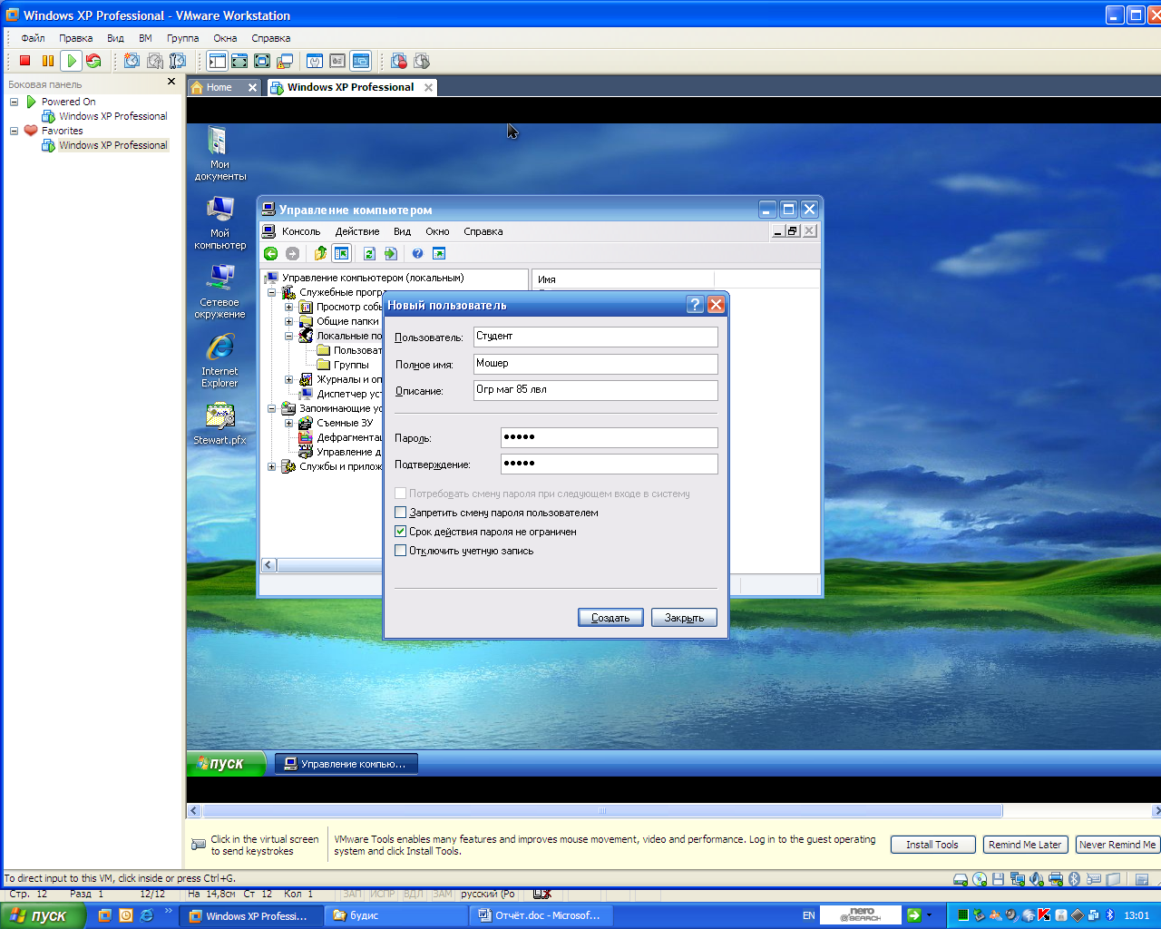
Task: Click the question mark help button in Новый пользователь
Action: (695, 305)
